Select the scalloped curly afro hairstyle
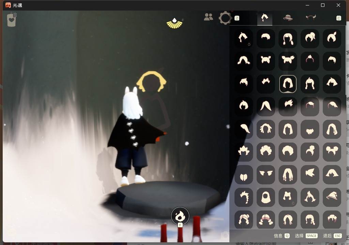349x245 pixels. [x=266, y=152]
